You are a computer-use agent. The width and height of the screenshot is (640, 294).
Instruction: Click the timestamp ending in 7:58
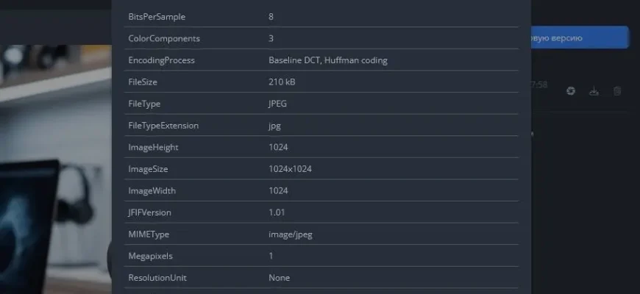coord(538,85)
